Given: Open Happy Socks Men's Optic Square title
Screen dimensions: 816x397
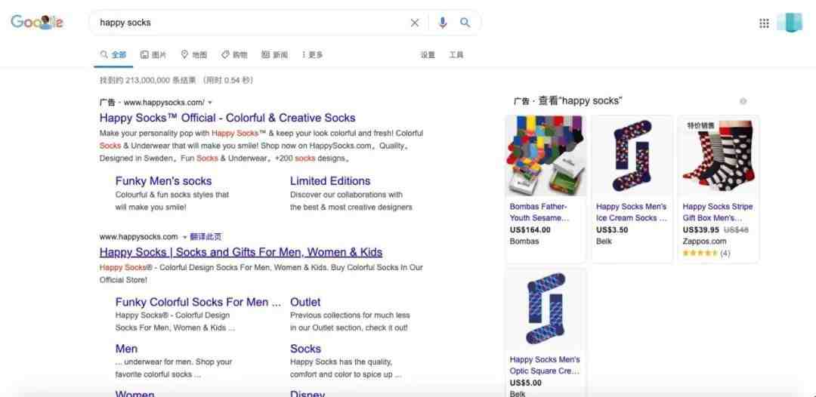Looking at the screenshot, I should (x=545, y=365).
